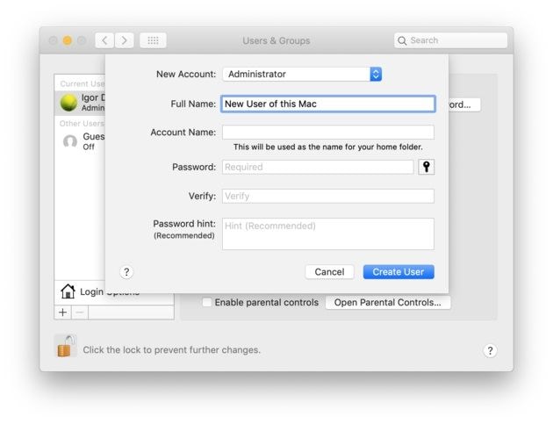
Task: Select the Igor user avatar
Action: [x=68, y=103]
